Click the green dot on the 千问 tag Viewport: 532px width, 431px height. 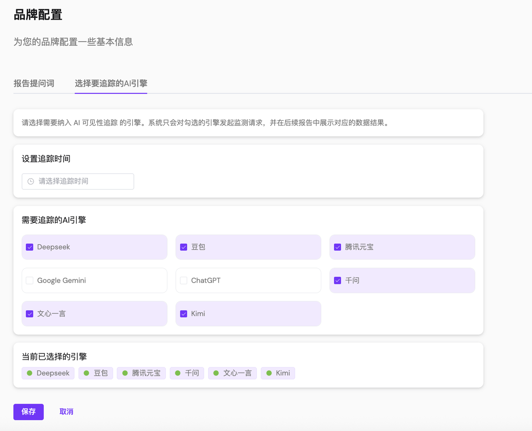(177, 373)
